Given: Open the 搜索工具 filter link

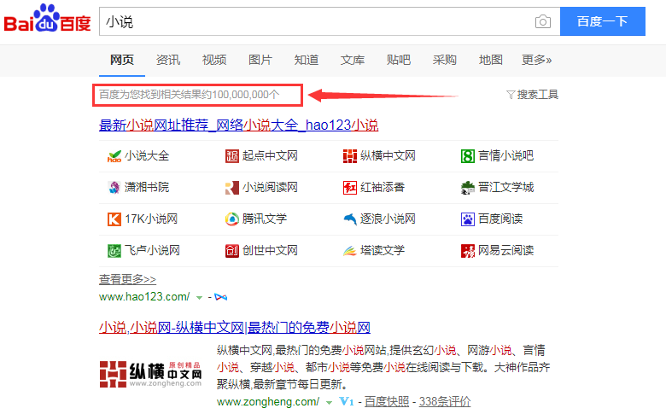Looking at the screenshot, I should click(537, 94).
